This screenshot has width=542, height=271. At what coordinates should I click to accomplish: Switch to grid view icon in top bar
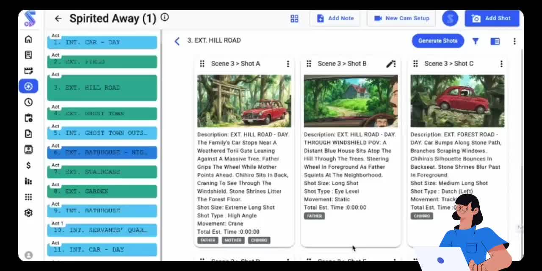pyautogui.click(x=294, y=19)
